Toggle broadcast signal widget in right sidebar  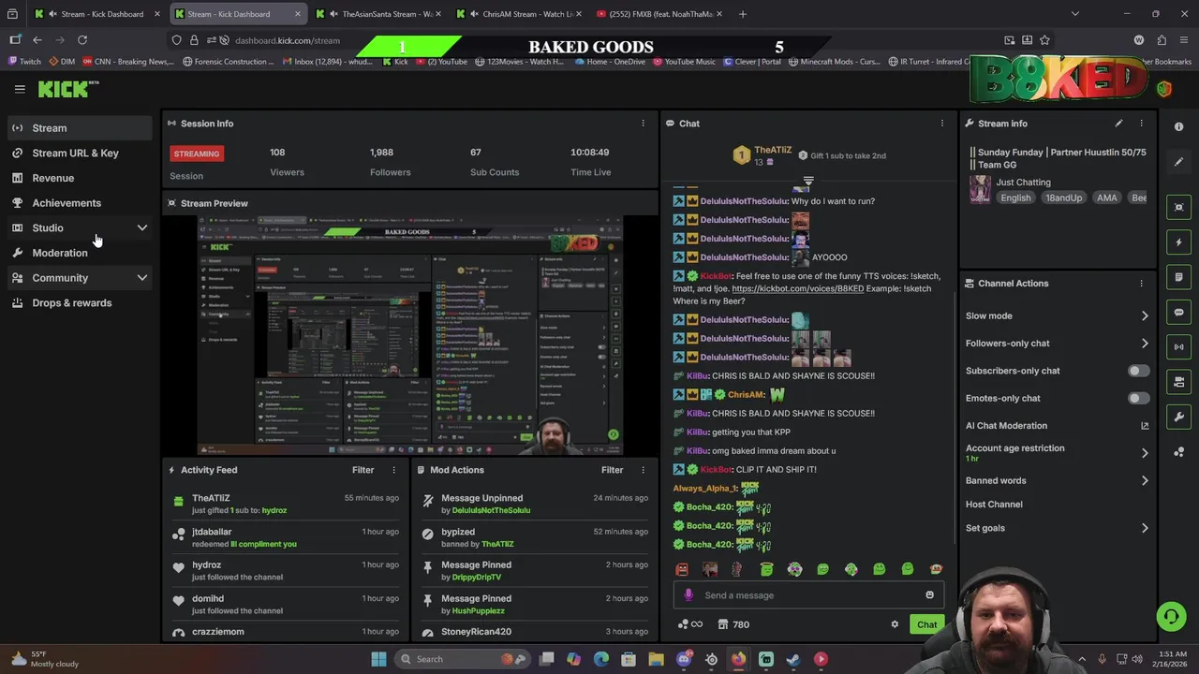1179,346
